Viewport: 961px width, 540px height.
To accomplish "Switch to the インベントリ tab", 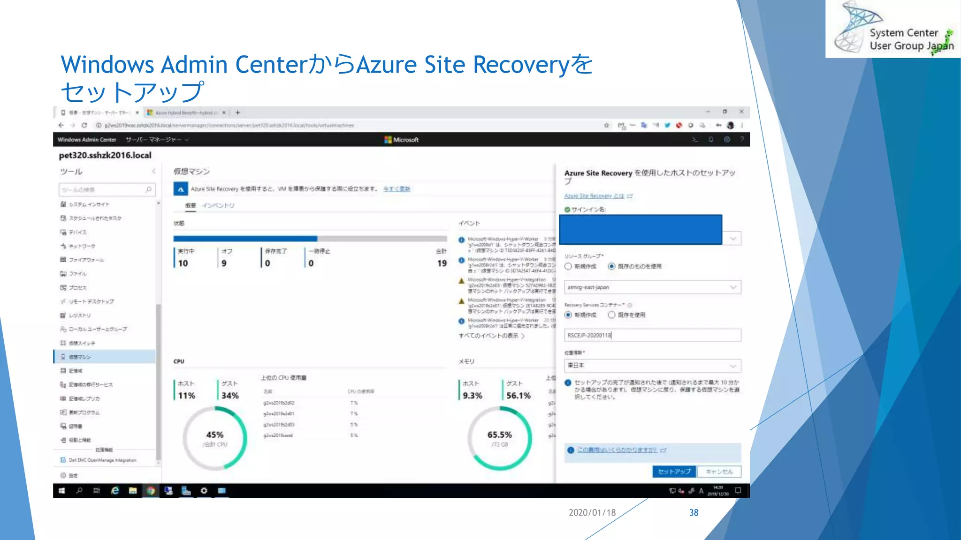I will [218, 205].
